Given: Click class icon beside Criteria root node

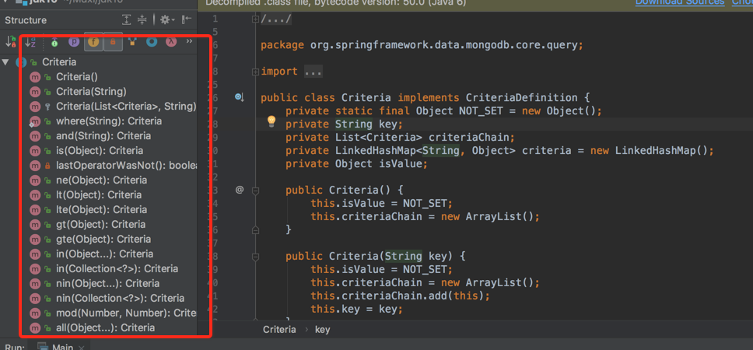Looking at the screenshot, I should (x=21, y=62).
